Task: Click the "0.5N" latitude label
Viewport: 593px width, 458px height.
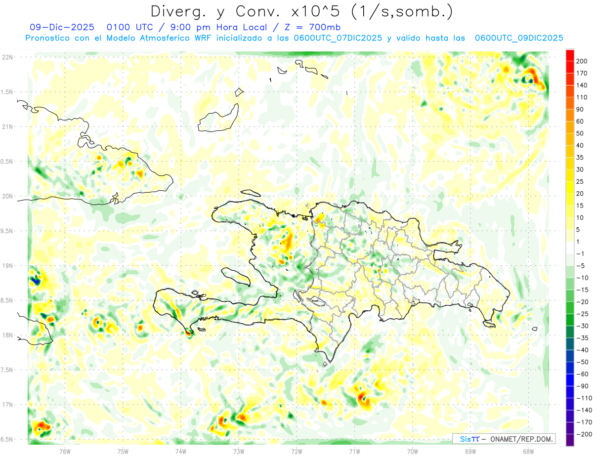Action: tap(7, 162)
